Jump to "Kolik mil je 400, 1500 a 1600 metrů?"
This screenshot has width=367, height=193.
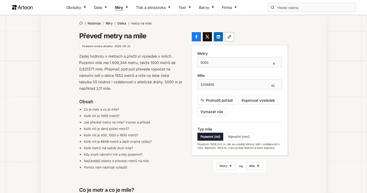point(111,135)
